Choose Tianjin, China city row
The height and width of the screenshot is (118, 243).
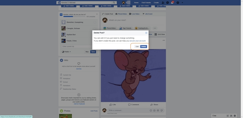pos(79,41)
